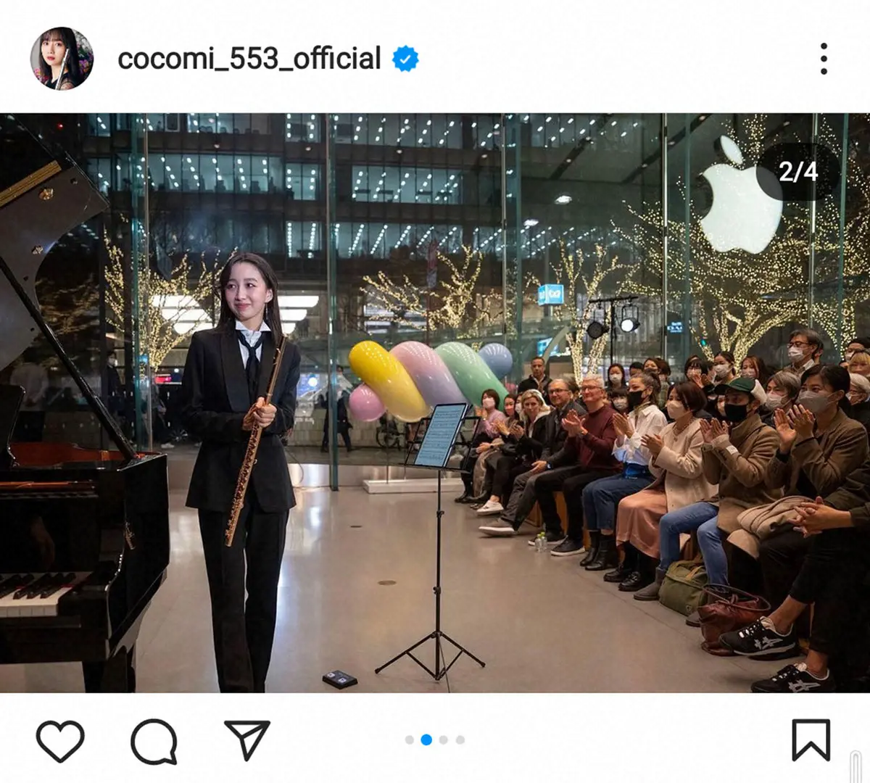870x783 pixels.
Task: Share the post via paper plane icon
Action: coord(246,739)
